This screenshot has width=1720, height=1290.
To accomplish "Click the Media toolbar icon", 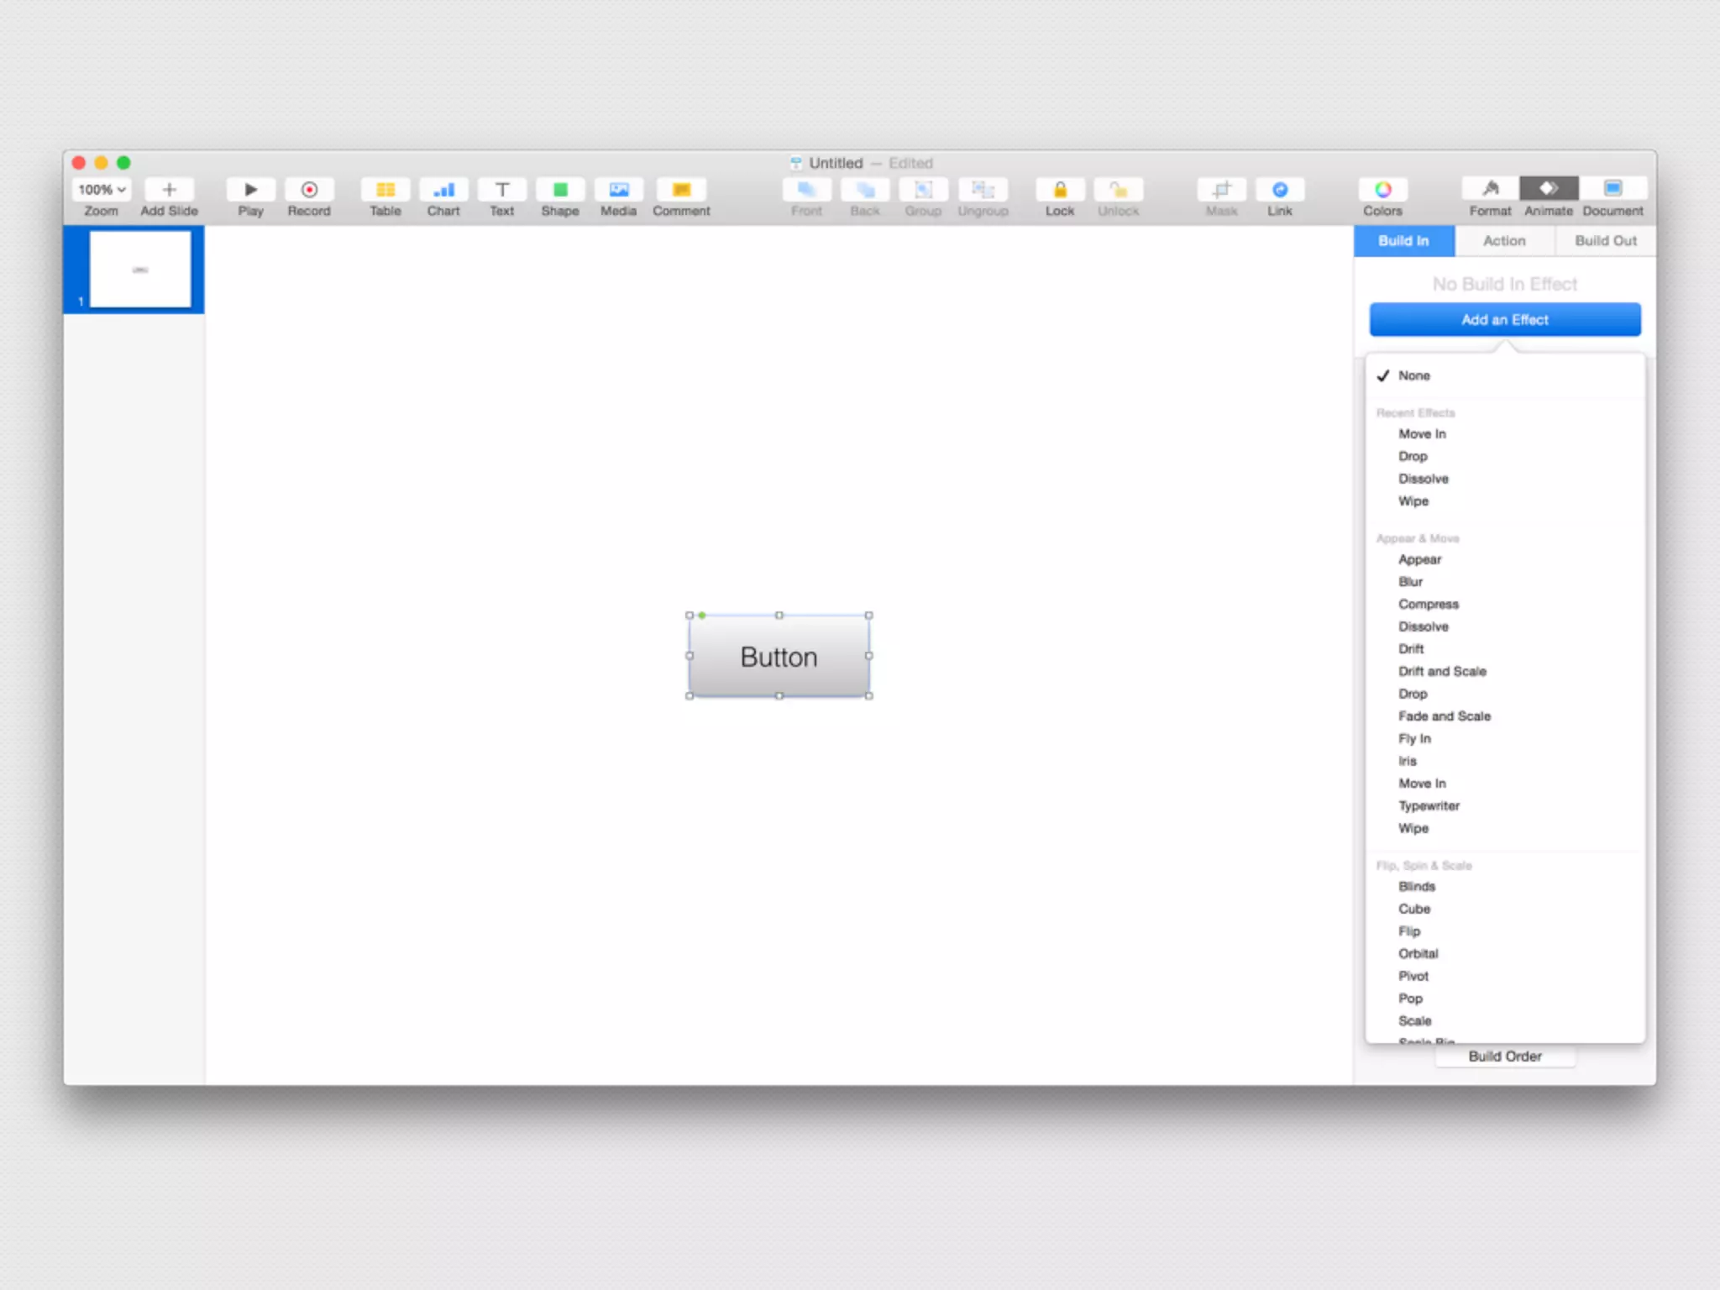I will [x=618, y=190].
